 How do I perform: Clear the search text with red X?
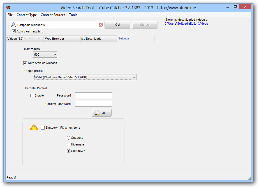pos(101,25)
